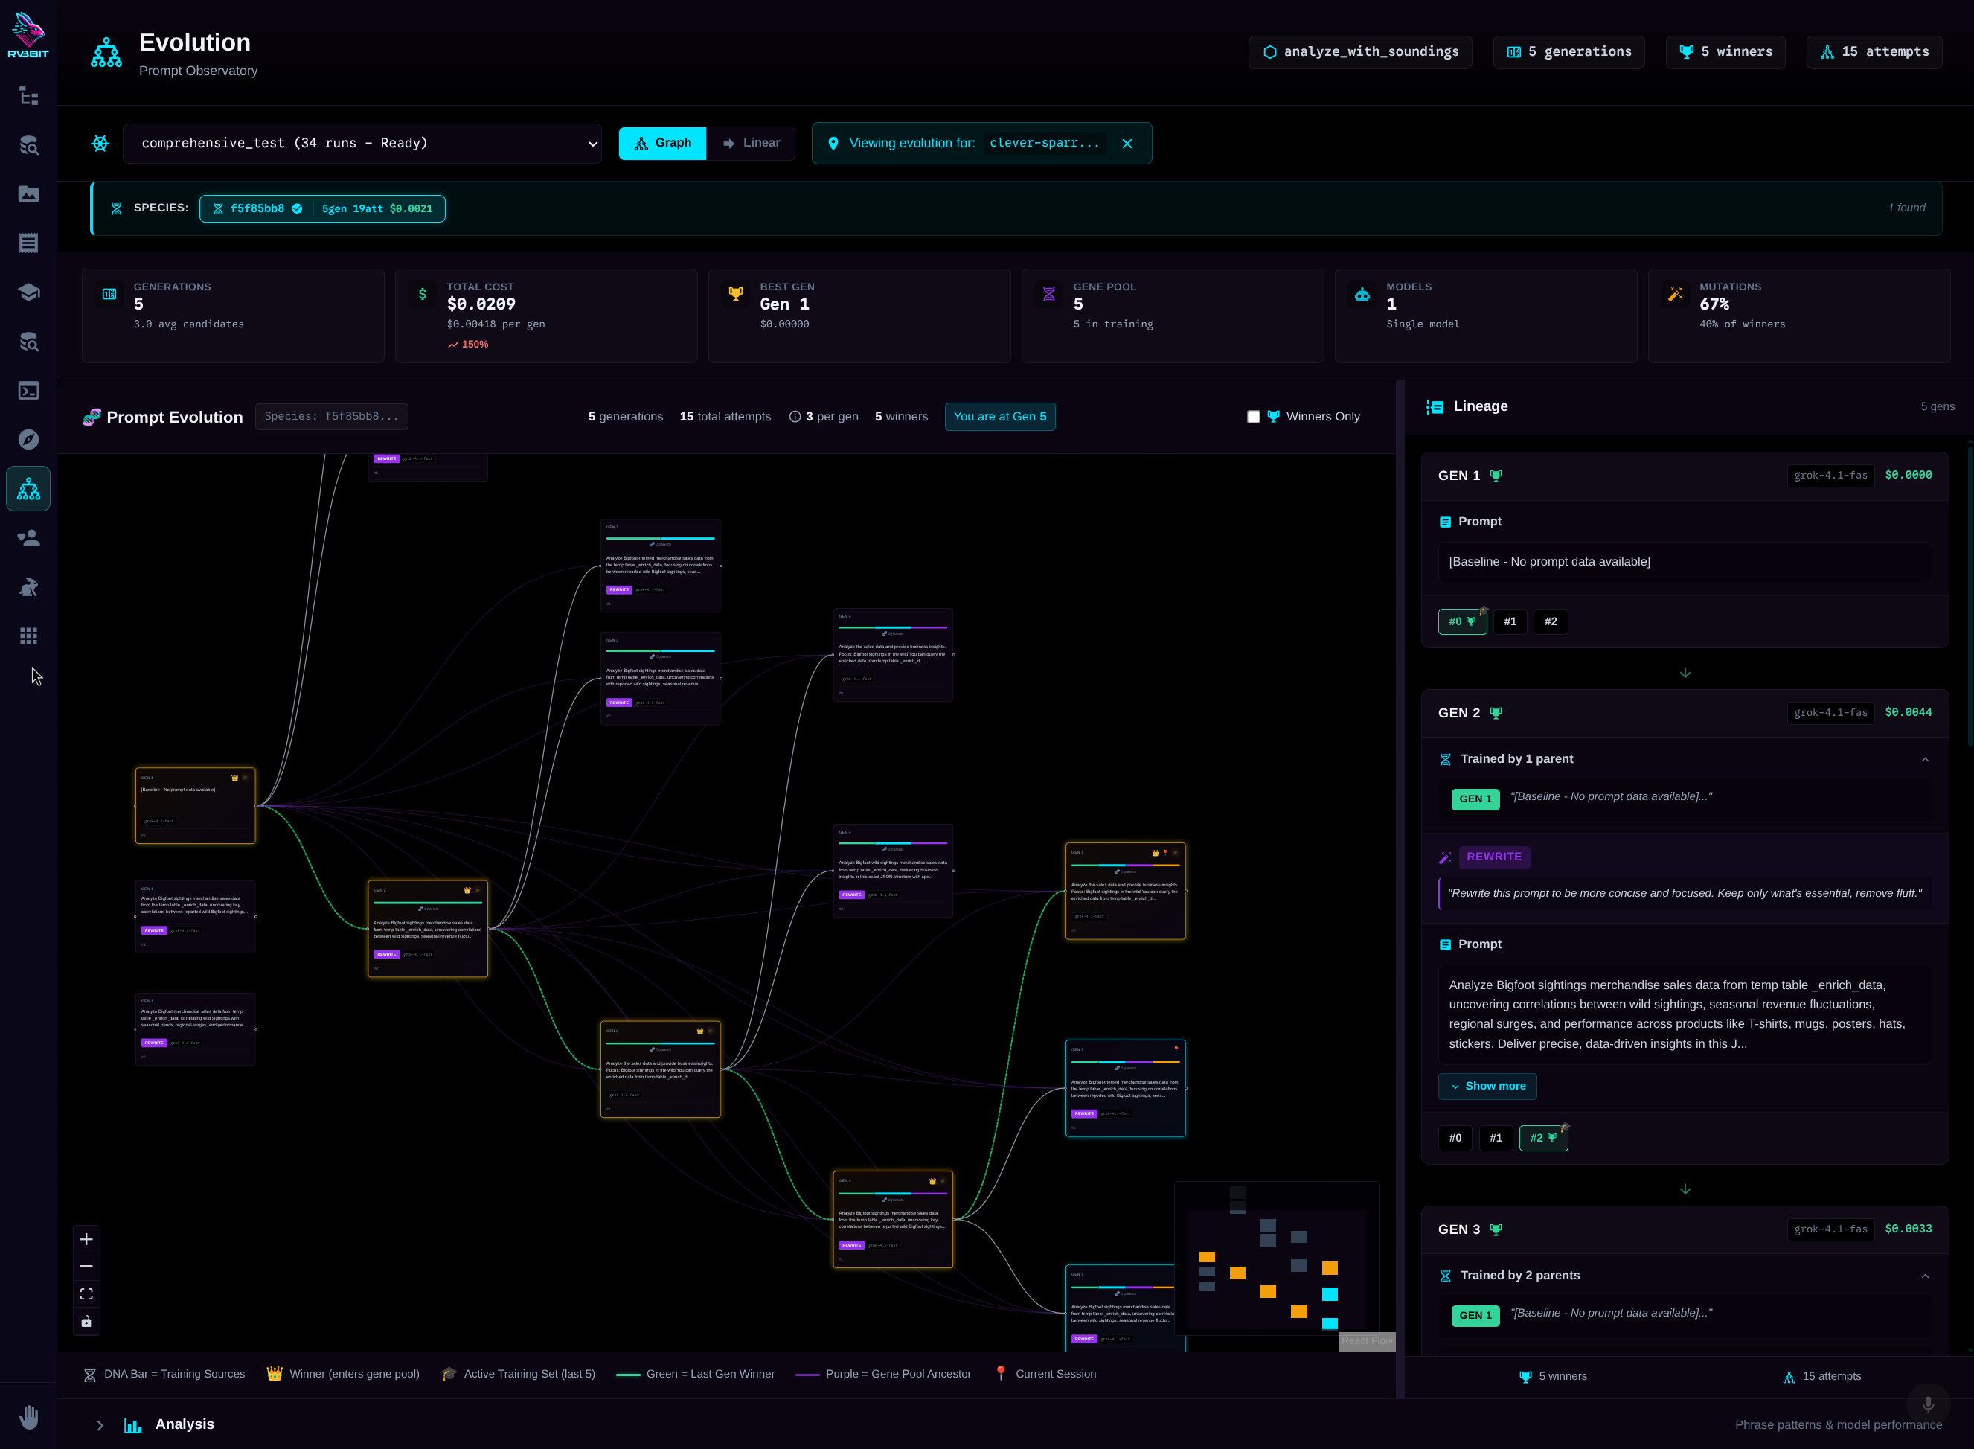Click the graduation cap sidebar icon
Screen dimensions: 1974x1449
tap(28, 292)
